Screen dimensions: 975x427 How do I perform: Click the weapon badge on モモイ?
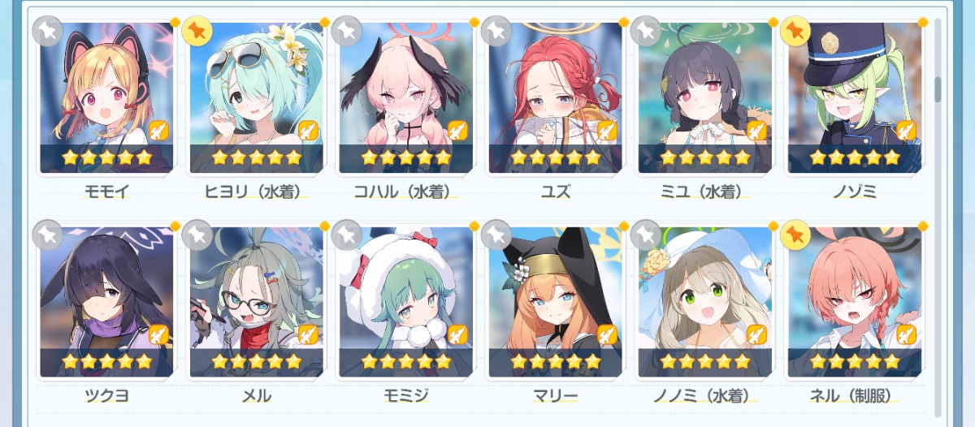click(x=158, y=131)
